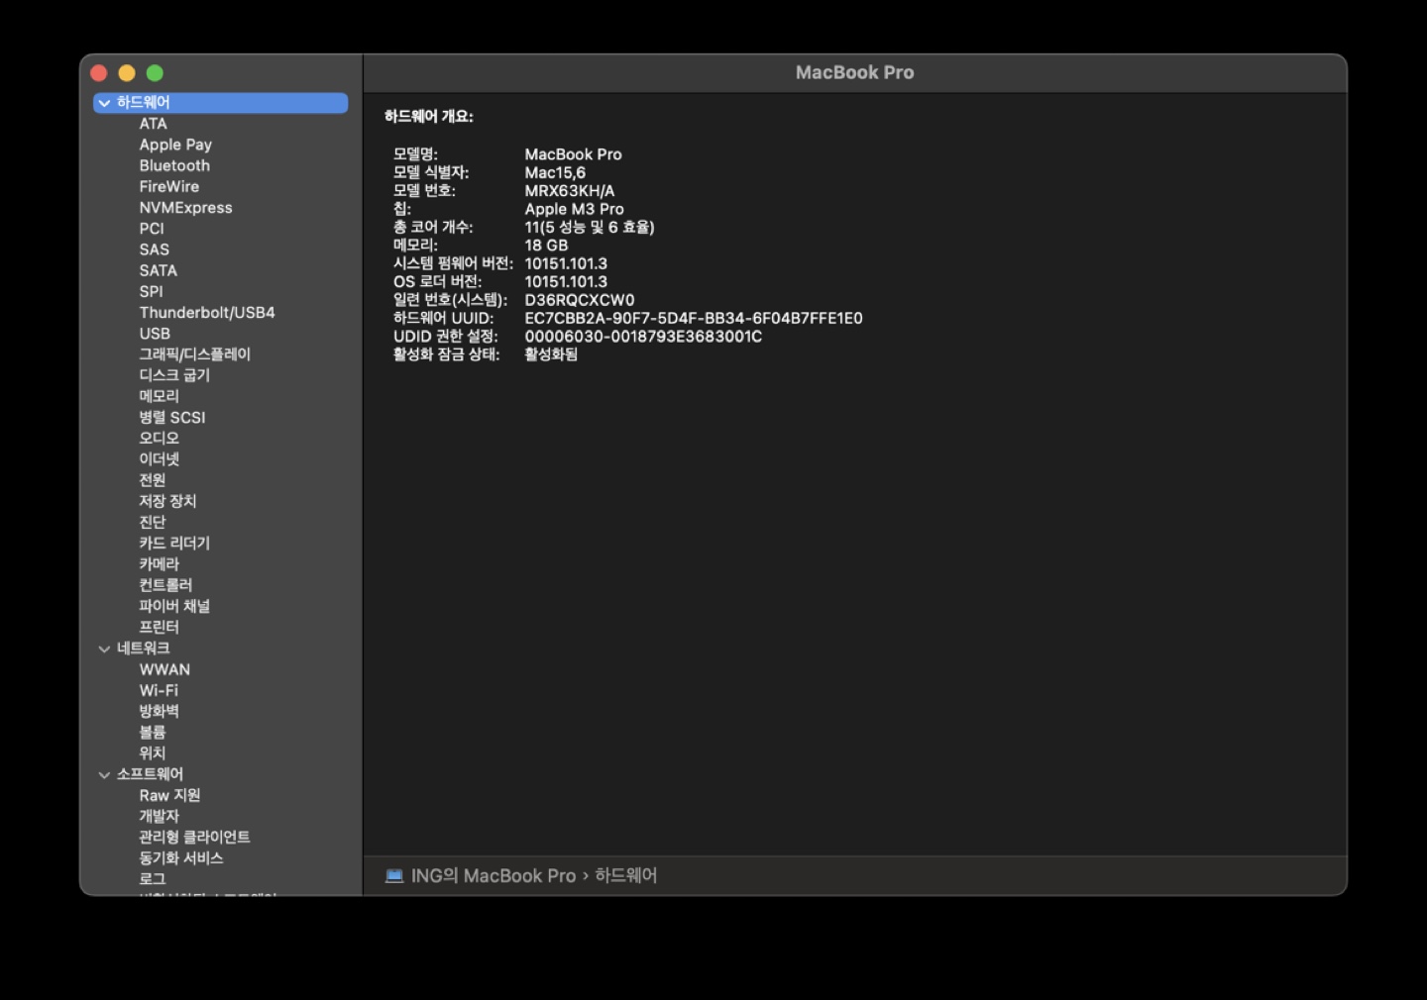
Task: Select the highlighted 하드웨어 category row
Action: pyautogui.click(x=220, y=103)
